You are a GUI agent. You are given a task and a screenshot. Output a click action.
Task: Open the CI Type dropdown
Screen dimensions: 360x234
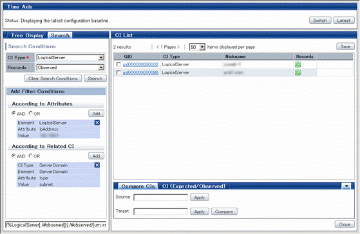click(x=101, y=57)
